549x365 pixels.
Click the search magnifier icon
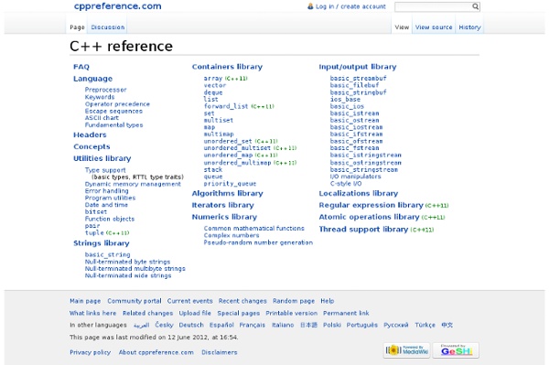pyautogui.click(x=475, y=6)
